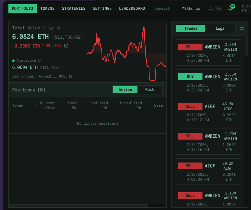Click the No active positions message
This screenshot has height=210, width=251.
coord(98,123)
